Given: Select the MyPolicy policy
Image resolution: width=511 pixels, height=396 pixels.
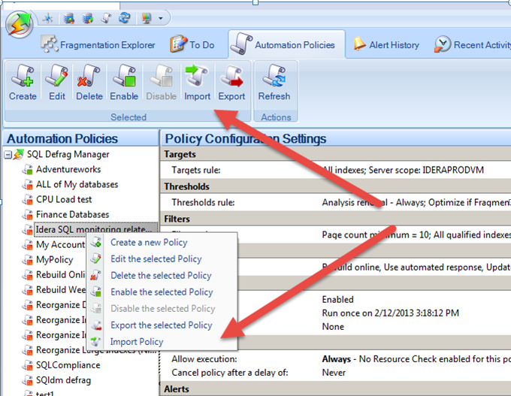Looking at the screenshot, I should click(54, 259).
